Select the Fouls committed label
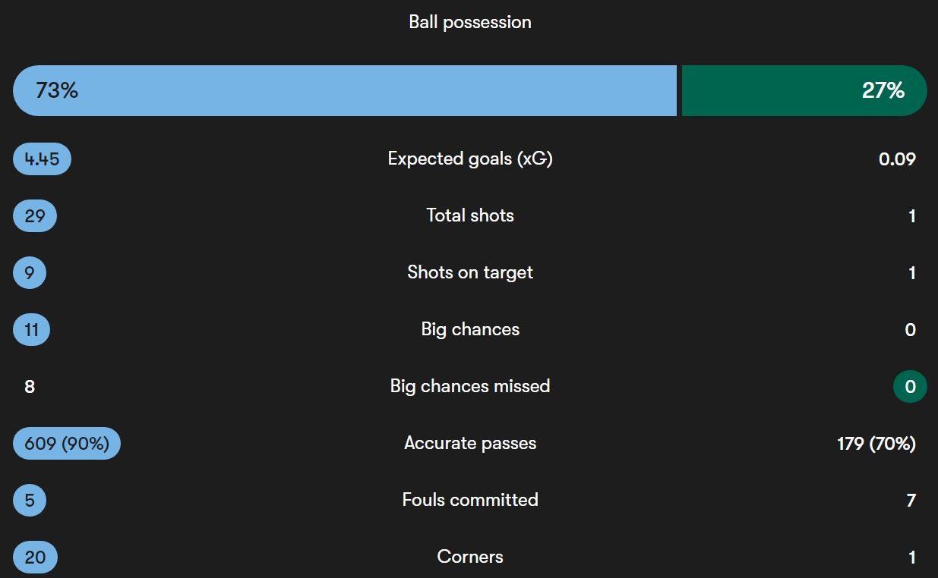 click(470, 500)
